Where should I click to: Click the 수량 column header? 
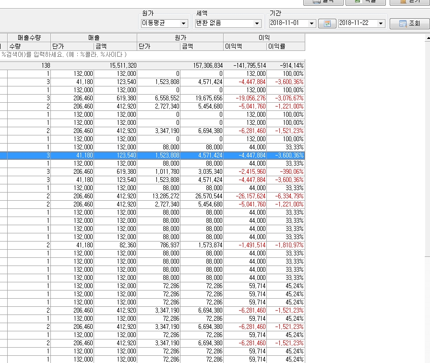29,47
